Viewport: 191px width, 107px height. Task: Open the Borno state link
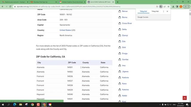click(125, 17)
